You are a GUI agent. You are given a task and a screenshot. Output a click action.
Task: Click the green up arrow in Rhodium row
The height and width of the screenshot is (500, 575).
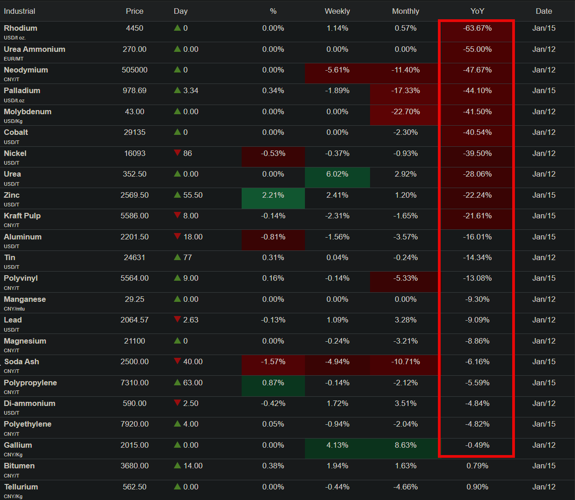pos(177,28)
